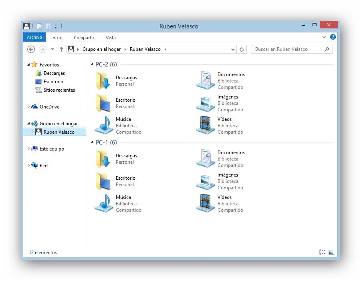This screenshot has height=281, width=361.
Task: Click the PC-1 (6) group header
Action: (106, 143)
